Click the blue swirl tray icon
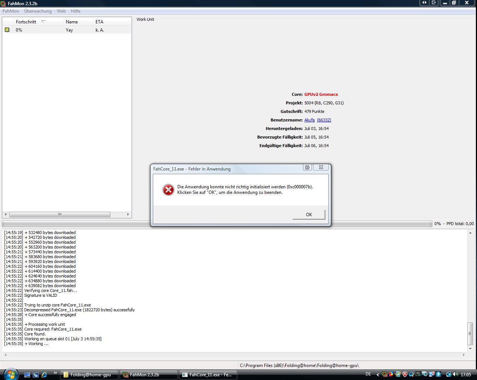 [412, 374]
